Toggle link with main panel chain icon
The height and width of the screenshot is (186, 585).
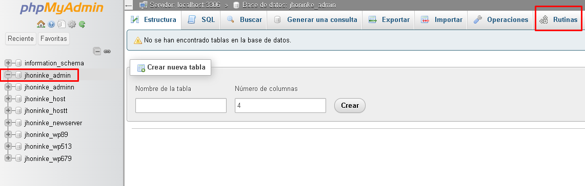coord(107,51)
